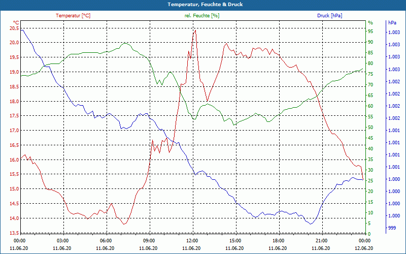Viewport: 406px width, 254px height.
Task: Click the '15:00' time axis label
Action: [235, 240]
